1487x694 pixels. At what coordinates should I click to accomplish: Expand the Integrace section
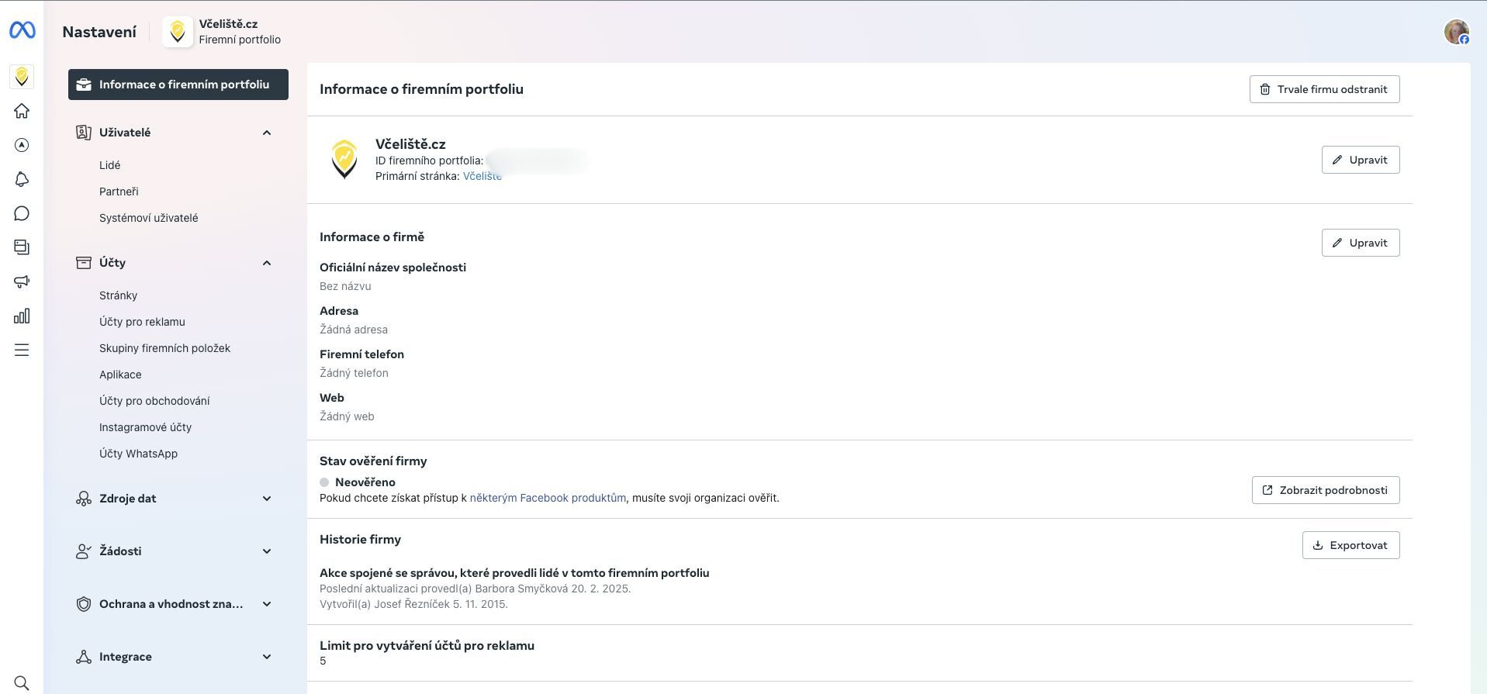[x=266, y=657]
